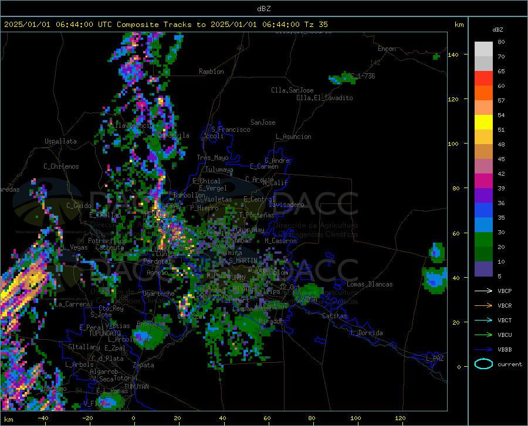Click the 45 value on color scale
Image resolution: width=528 pixels, height=426 pixels.
tap(501, 159)
